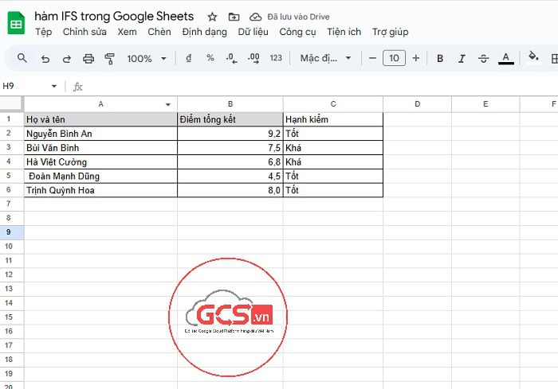Toggle strikethrough formatting

[483, 58]
